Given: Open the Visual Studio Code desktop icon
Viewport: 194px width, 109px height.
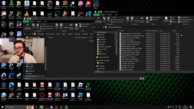Looking at the screenshot, I should coord(88,14).
